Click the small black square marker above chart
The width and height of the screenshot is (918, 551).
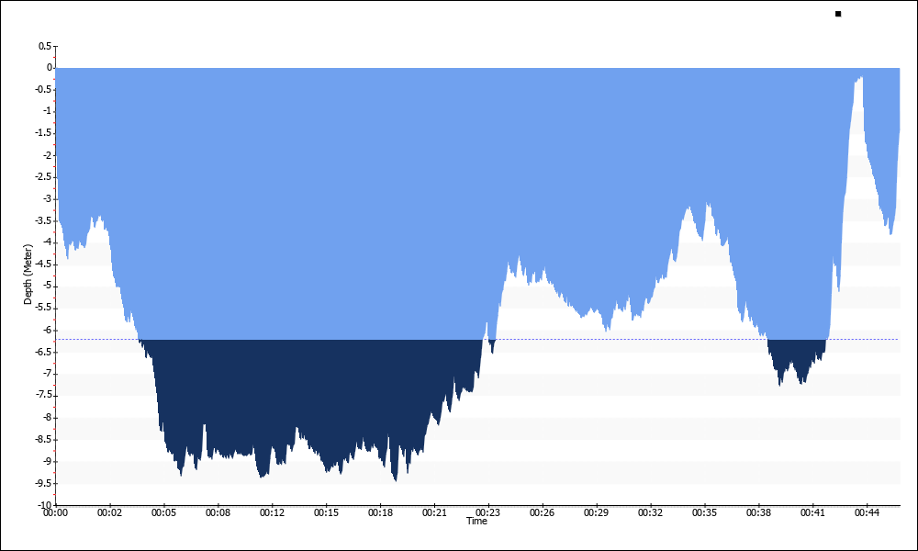[x=838, y=14]
